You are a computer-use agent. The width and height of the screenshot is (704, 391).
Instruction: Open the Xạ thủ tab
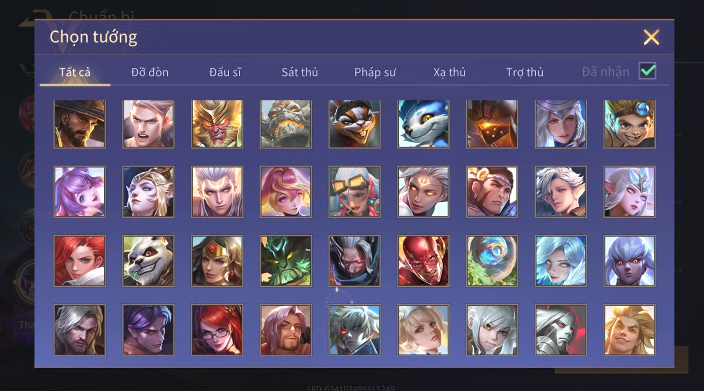[x=450, y=72]
